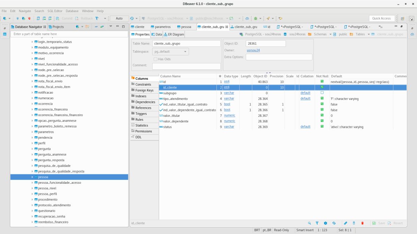Click the search icon in bottom toolbar
Image resolution: width=417 pixels, height=234 pixels.
click(309, 223)
